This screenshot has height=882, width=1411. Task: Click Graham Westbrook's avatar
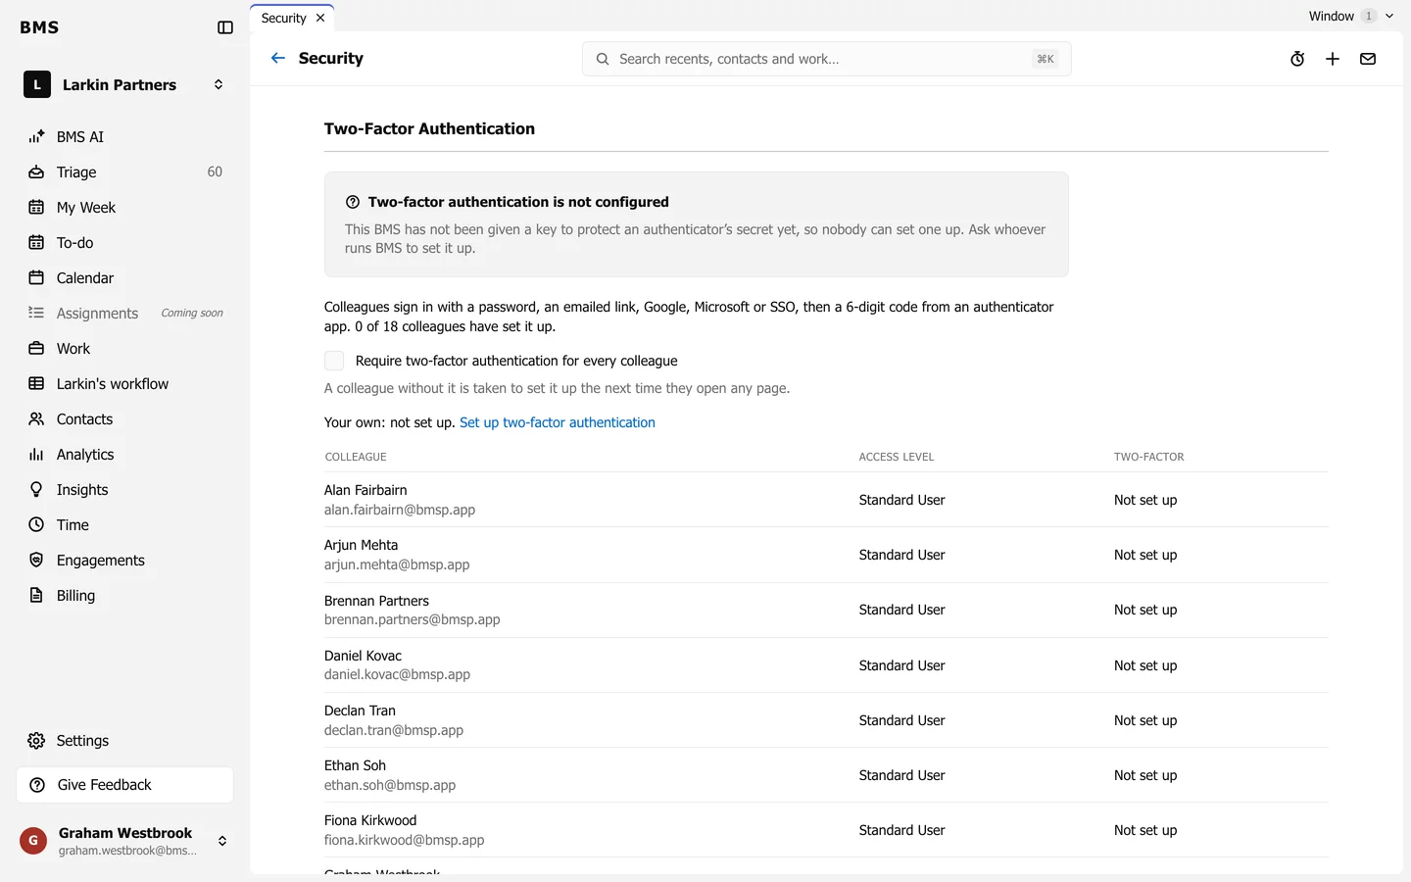click(x=33, y=841)
